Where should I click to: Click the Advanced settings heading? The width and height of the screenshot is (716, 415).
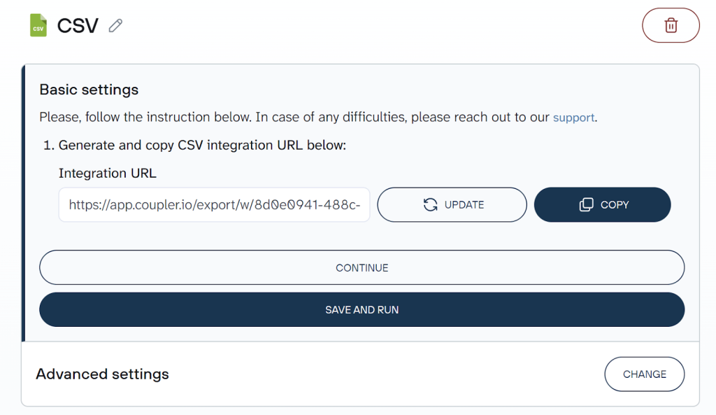102,374
